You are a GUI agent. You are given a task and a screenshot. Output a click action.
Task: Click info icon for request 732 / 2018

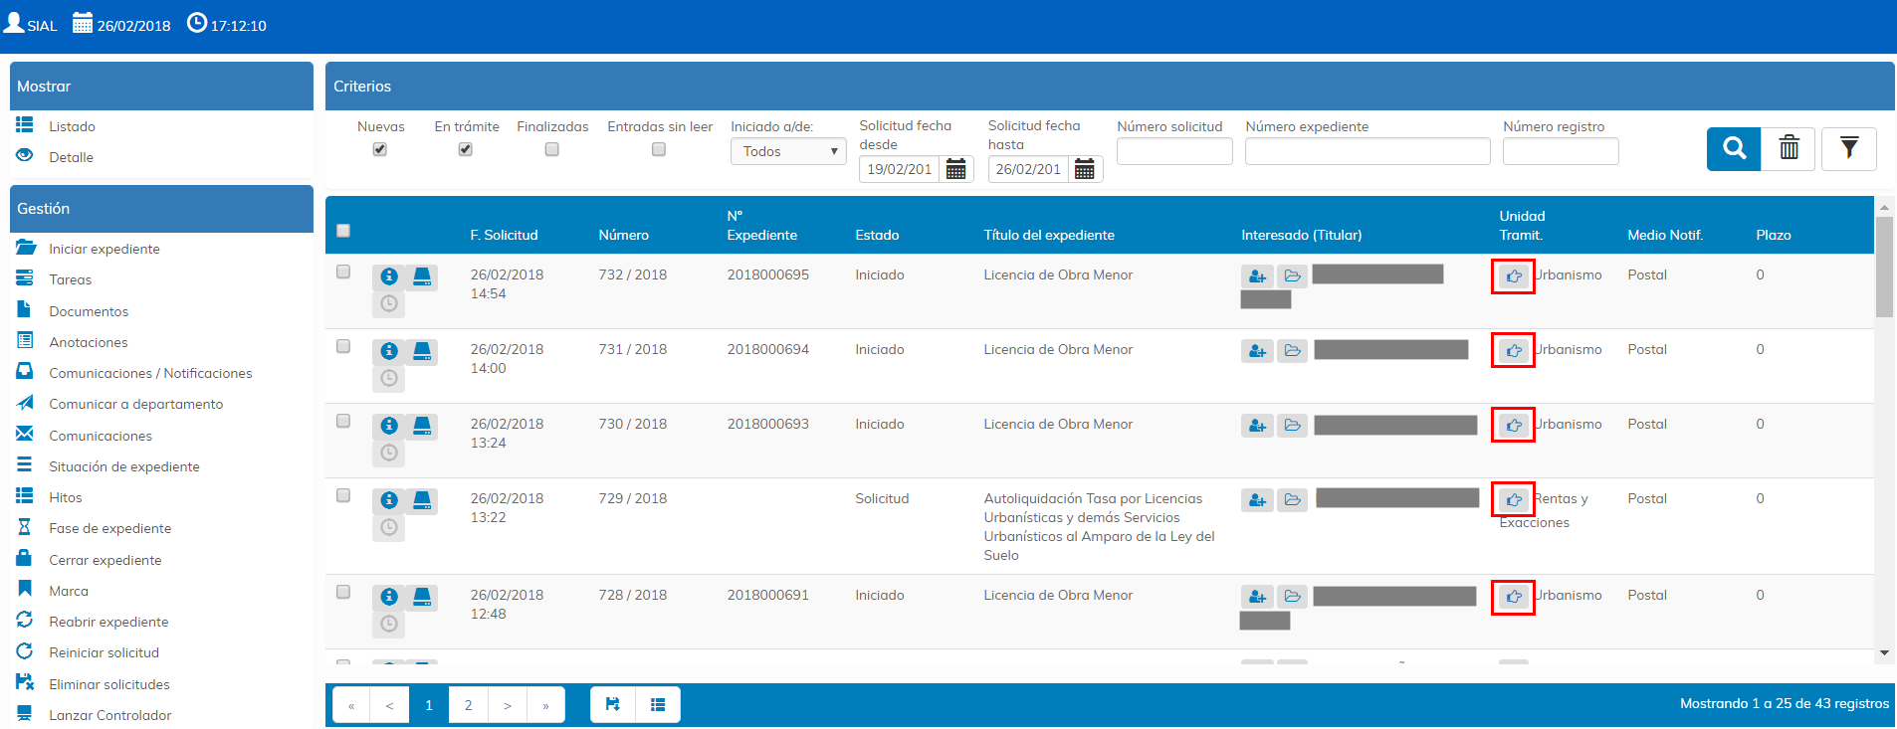(389, 276)
